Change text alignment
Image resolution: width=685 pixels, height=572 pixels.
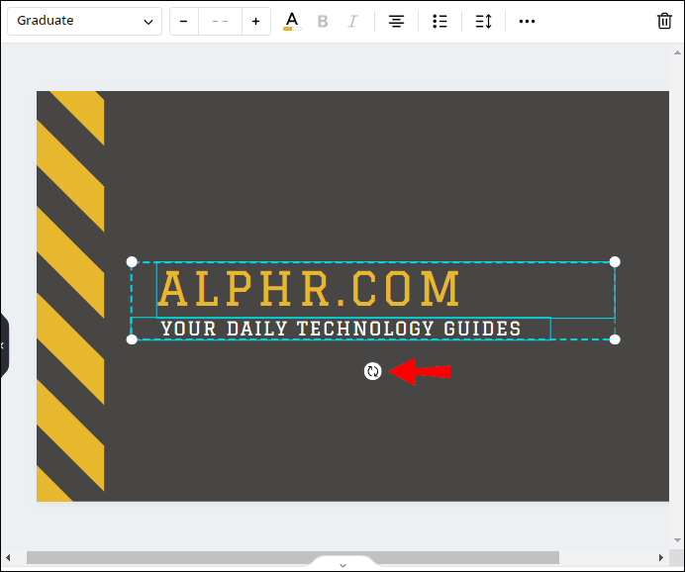pyautogui.click(x=396, y=21)
